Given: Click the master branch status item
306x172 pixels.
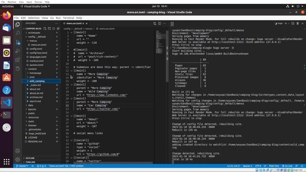Looking at the screenshot, I should [22, 166].
